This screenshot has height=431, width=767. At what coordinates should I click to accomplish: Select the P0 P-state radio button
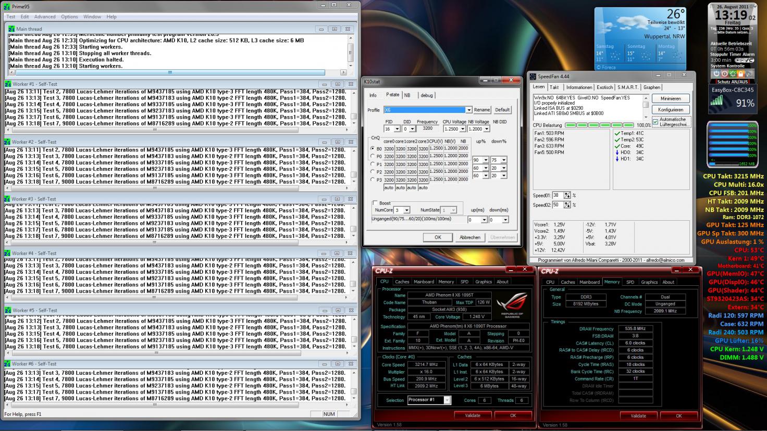click(373, 156)
